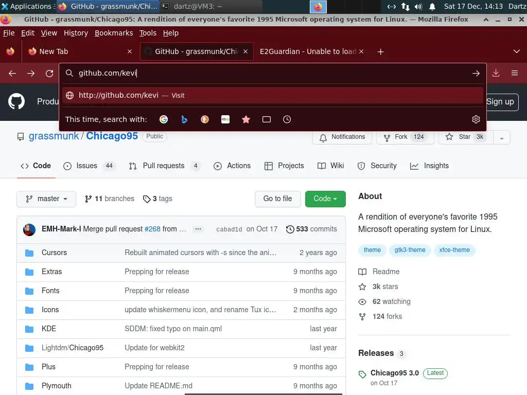527x395 pixels.
Task: Click the network connection tray icon
Action: 406,6
